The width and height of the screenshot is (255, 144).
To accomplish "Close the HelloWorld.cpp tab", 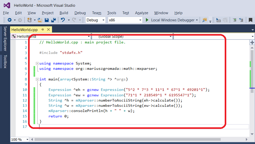I will tap(49, 30).
